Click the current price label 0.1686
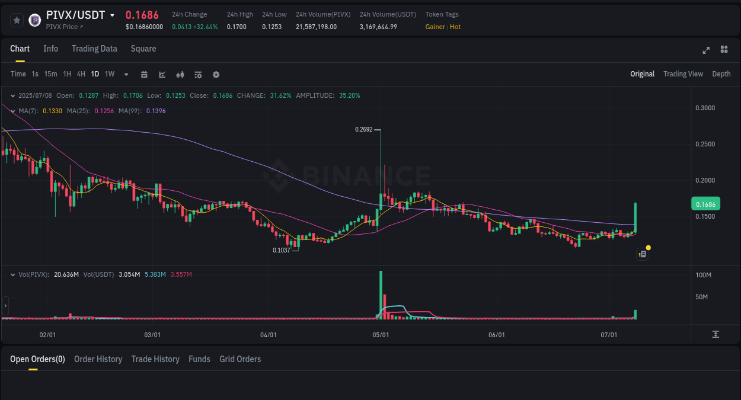741x400 pixels. [x=705, y=203]
